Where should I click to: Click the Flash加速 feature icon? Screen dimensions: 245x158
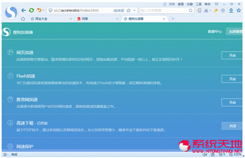pos(10,76)
